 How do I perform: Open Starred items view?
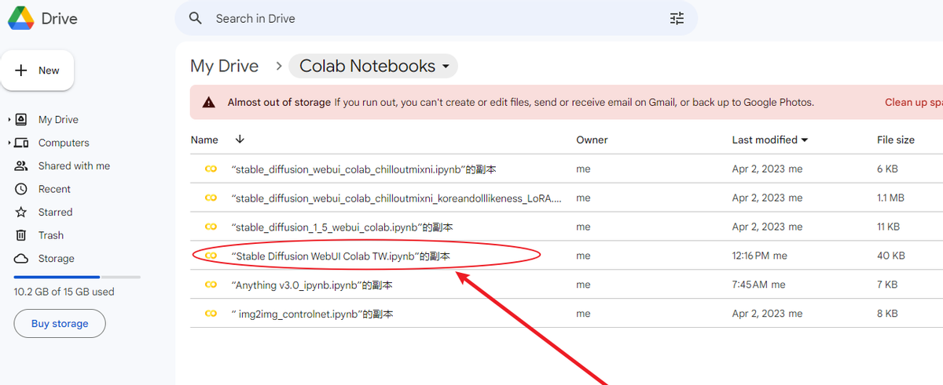coord(55,212)
